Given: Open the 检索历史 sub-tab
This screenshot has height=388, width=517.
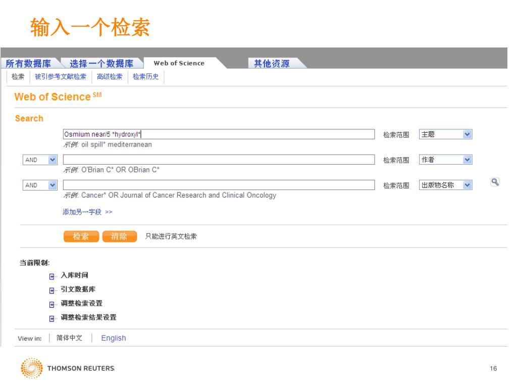Looking at the screenshot, I should click(146, 77).
